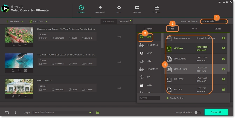235x118 pixels.
Task: Expand the Add Files dropdown arrow
Action: 22,21
